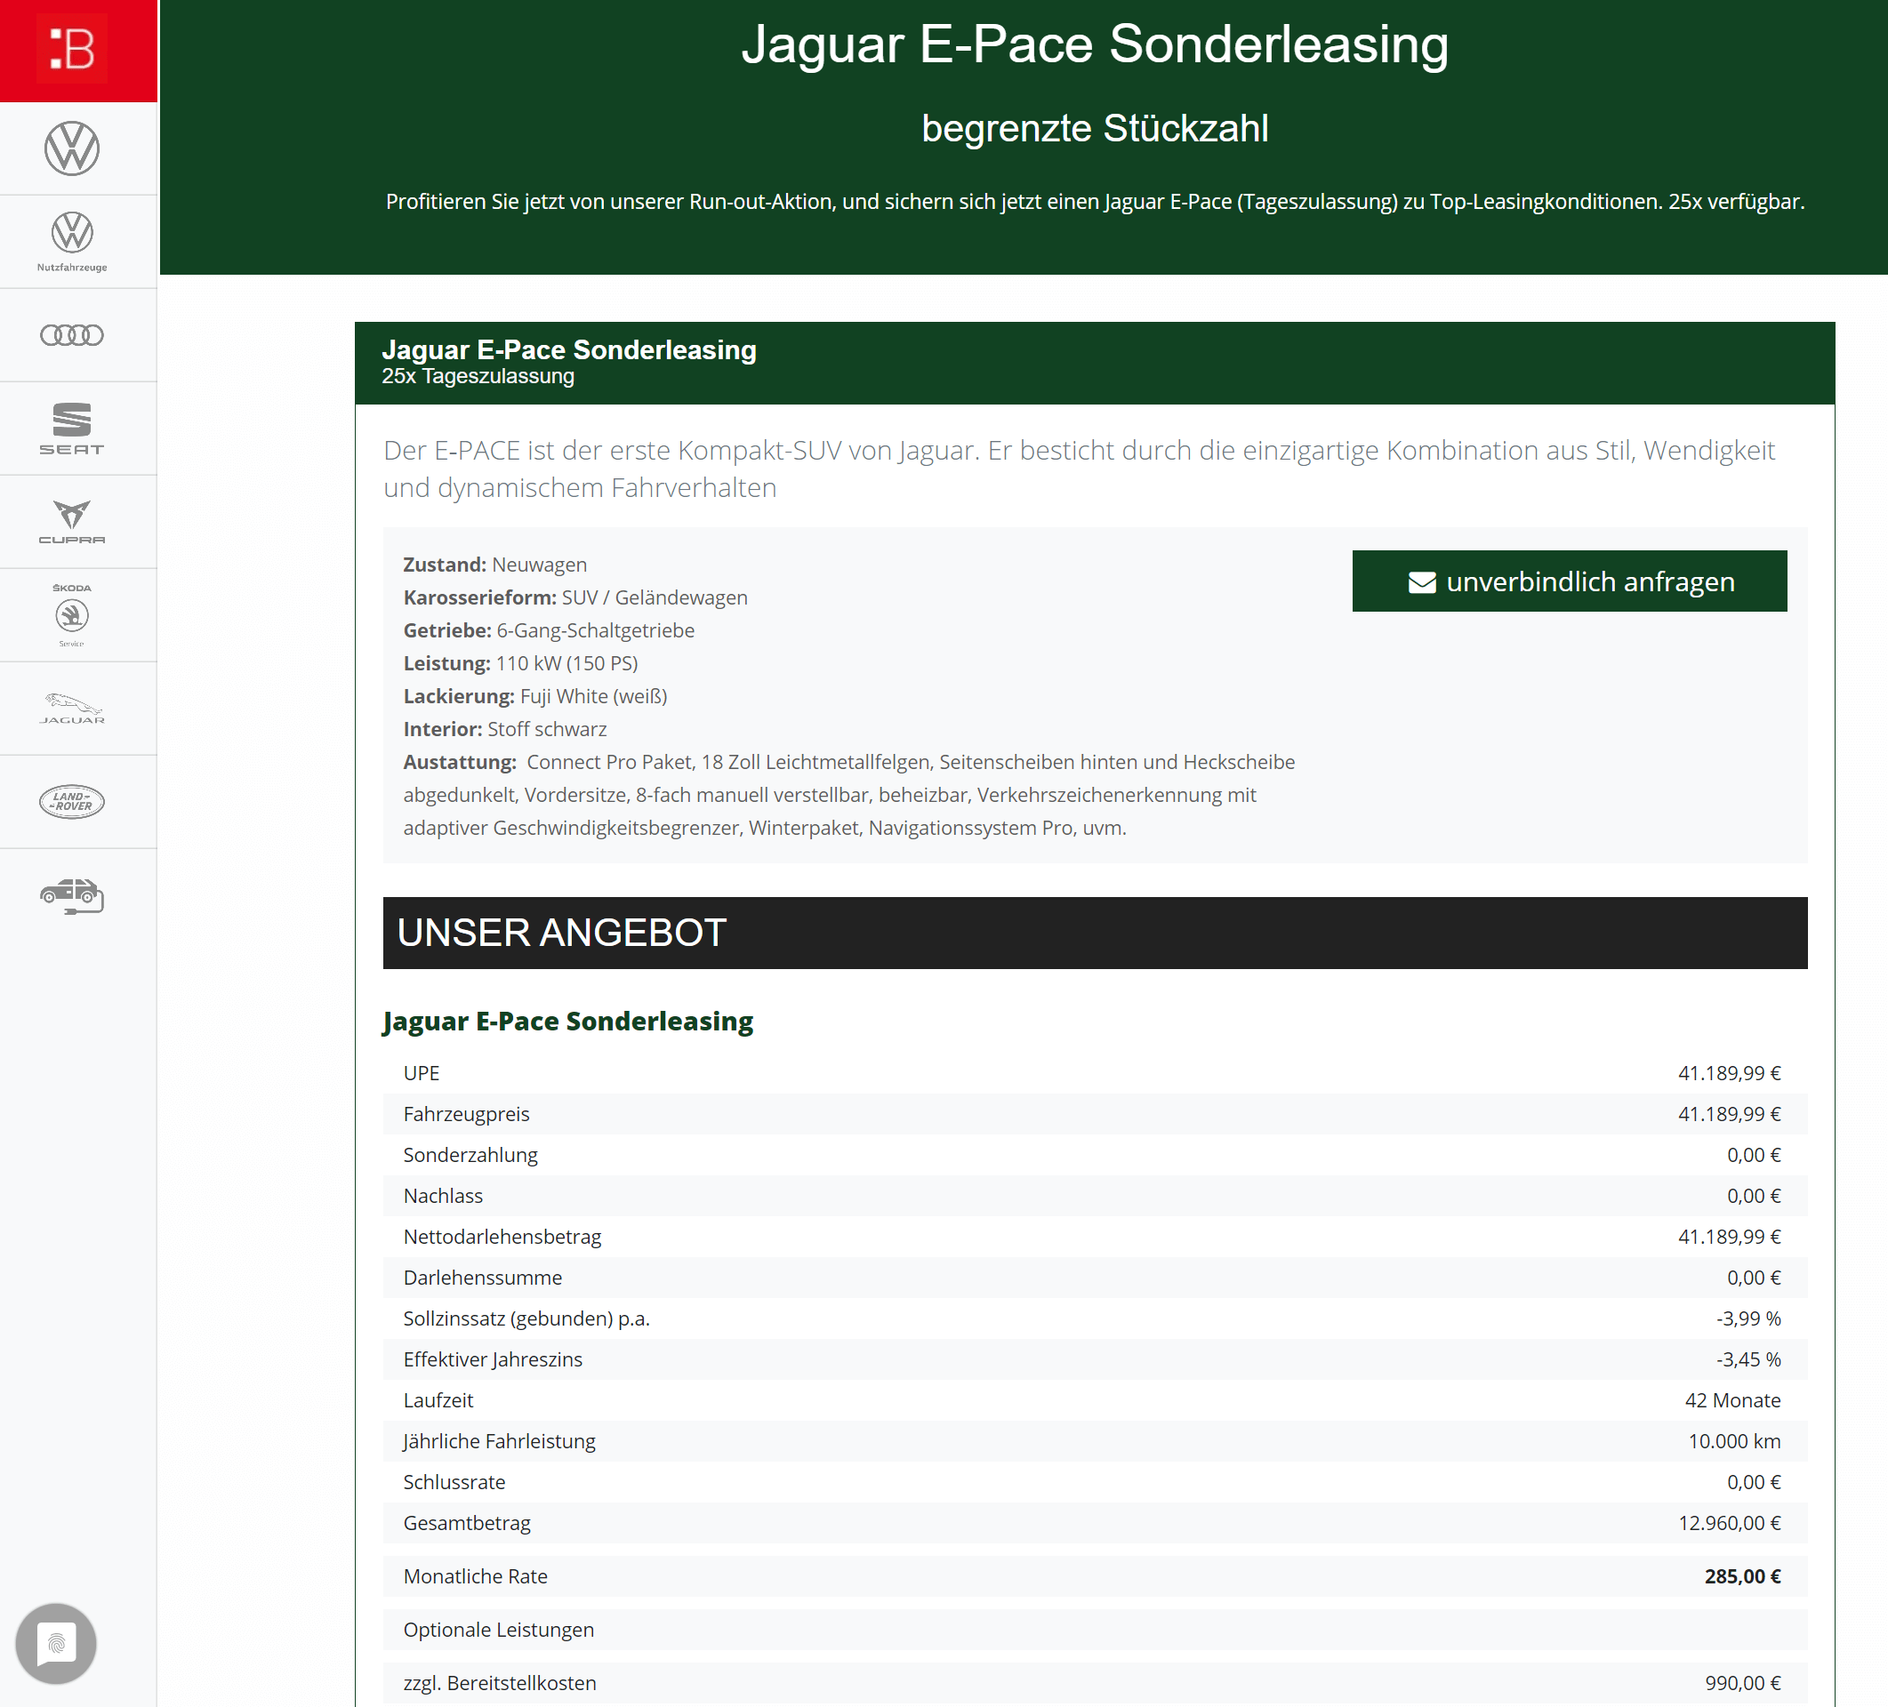
Task: Click the 'Interior: Stoff schwarz' line
Action: point(505,729)
